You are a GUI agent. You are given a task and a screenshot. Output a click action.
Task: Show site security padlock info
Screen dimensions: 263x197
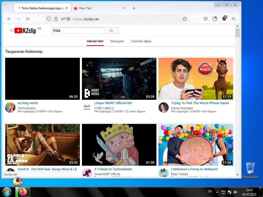coord(56,19)
